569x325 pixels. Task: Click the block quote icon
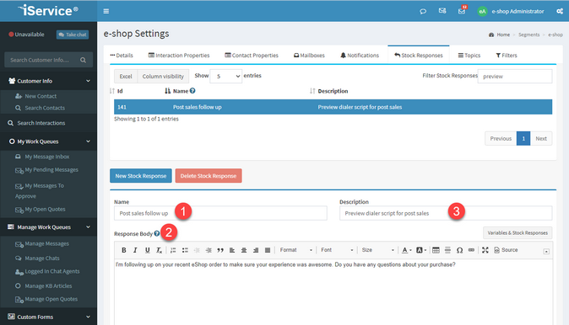tap(219, 250)
